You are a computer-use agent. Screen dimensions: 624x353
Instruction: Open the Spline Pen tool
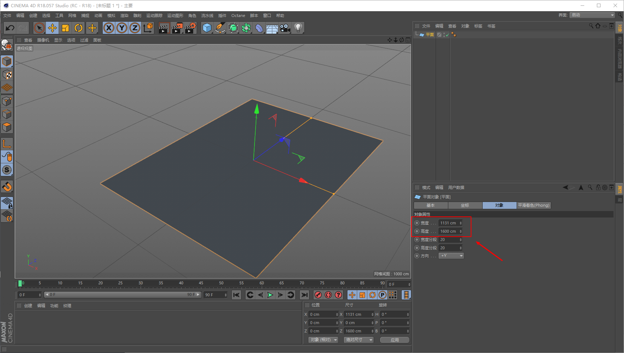(220, 28)
